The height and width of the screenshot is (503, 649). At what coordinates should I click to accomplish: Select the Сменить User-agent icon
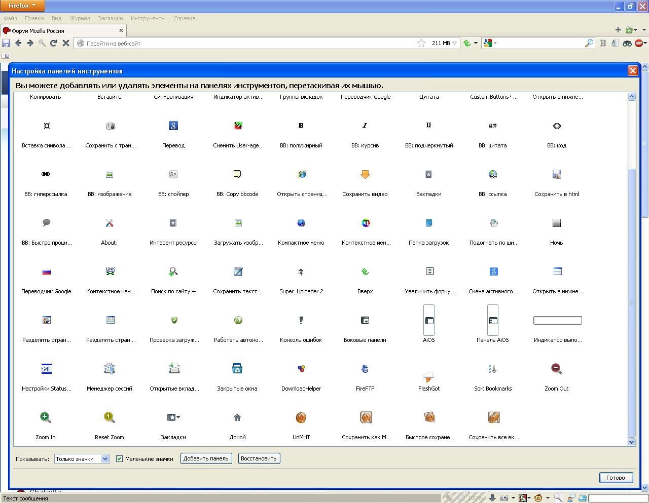[x=237, y=126]
